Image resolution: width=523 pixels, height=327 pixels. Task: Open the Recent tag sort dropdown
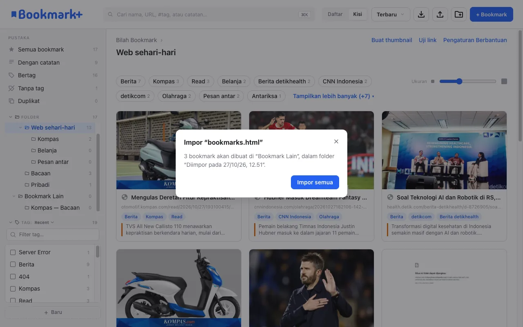[x=44, y=223]
